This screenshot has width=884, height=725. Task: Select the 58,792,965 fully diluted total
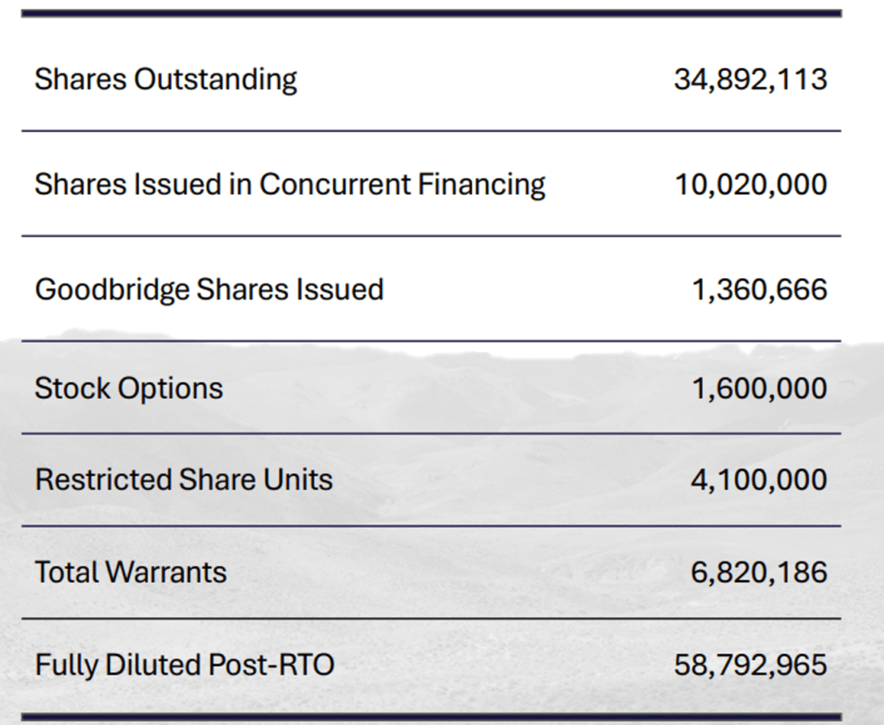tap(750, 665)
